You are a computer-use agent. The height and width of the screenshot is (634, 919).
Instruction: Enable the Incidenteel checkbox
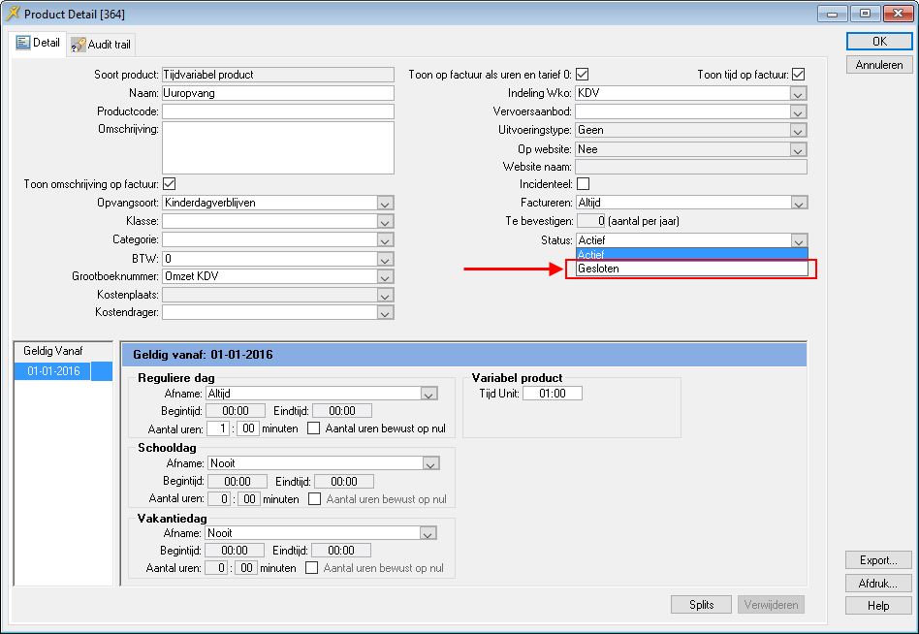click(x=583, y=184)
